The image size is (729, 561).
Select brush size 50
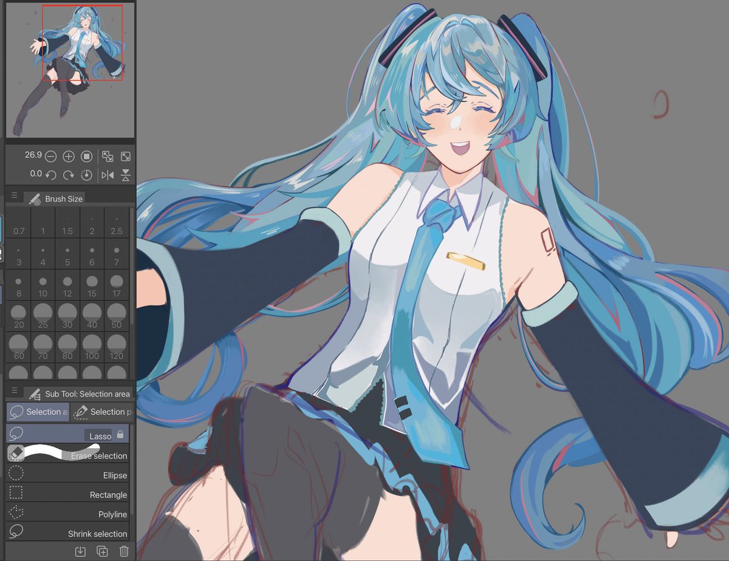tap(117, 316)
